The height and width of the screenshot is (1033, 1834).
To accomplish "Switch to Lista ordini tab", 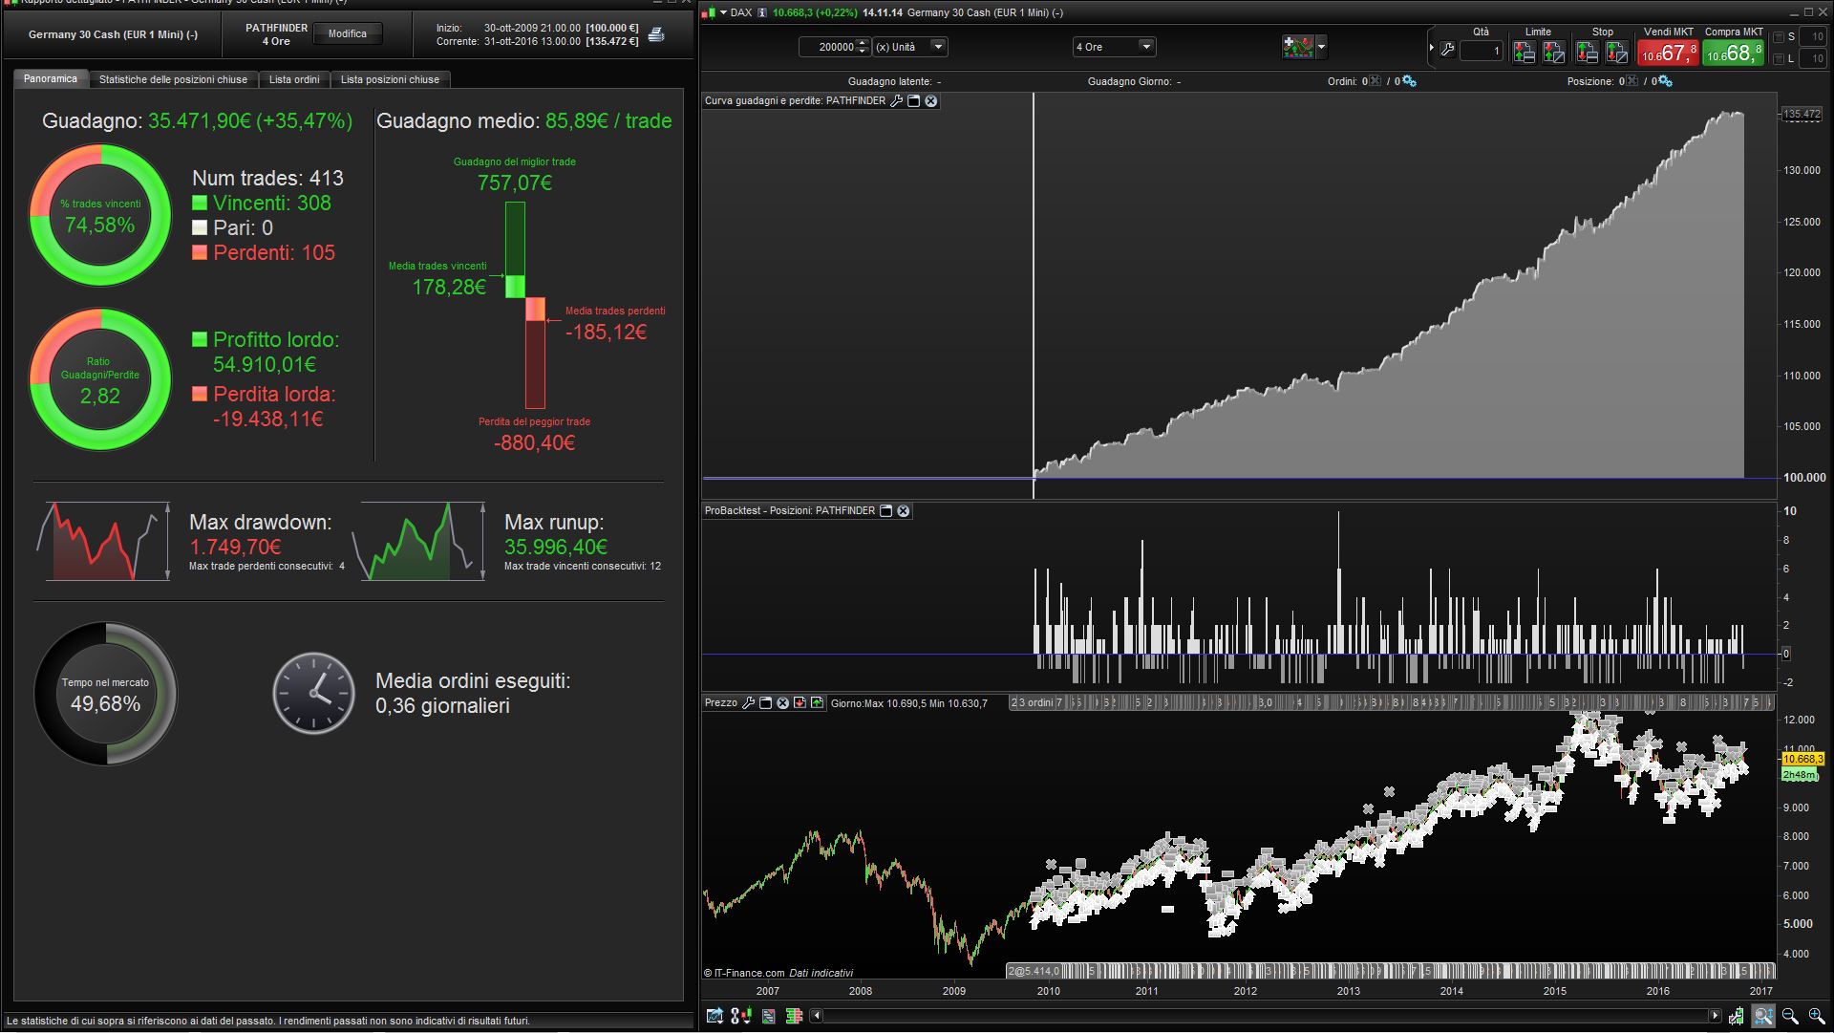I will tap(294, 79).
